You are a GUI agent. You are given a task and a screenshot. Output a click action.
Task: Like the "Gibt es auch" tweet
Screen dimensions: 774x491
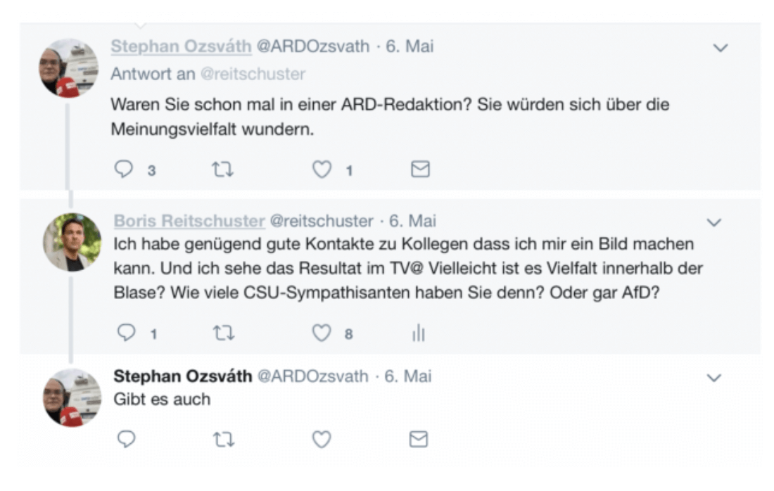point(322,440)
